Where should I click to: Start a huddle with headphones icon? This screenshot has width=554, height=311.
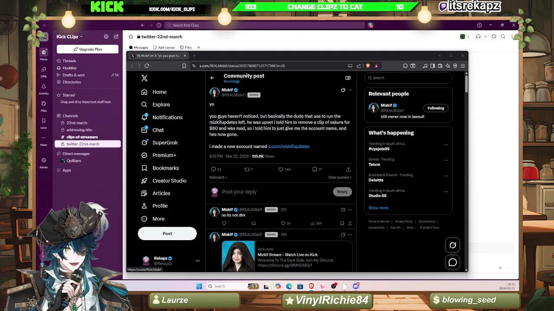pyautogui.click(x=478, y=37)
